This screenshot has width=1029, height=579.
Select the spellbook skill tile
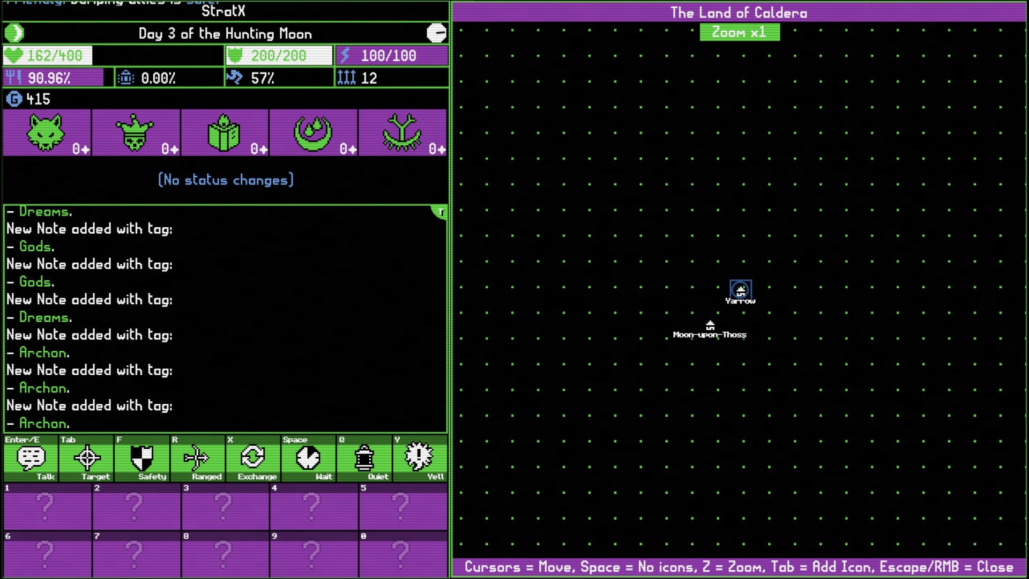(225, 133)
